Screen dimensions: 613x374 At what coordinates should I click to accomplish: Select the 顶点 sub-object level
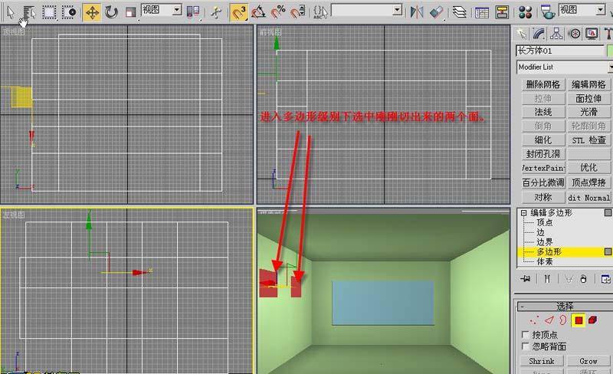545,222
